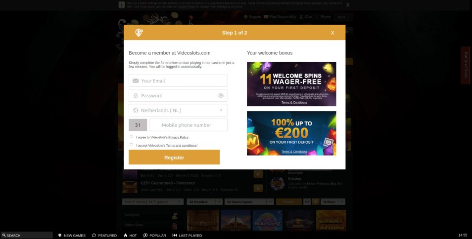This screenshot has width=472, height=239.
Task: Check the Privacy Policy agreement box
Action: tap(131, 137)
